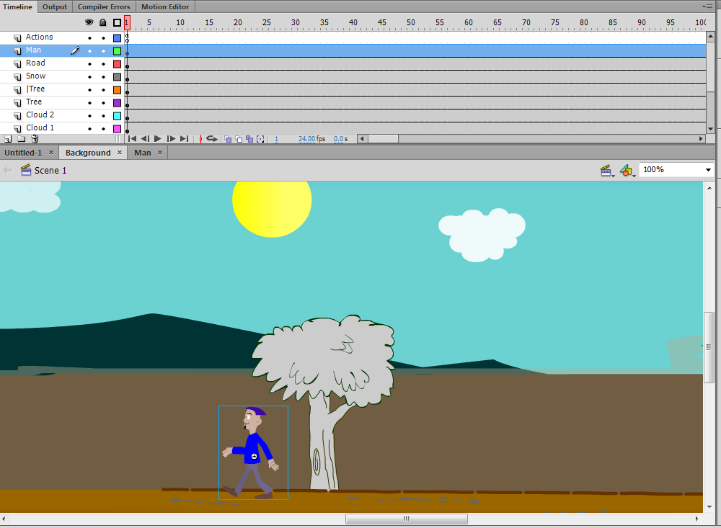The height and width of the screenshot is (528, 721).
Task: Select the Man layer color swatch
Action: pyautogui.click(x=117, y=50)
